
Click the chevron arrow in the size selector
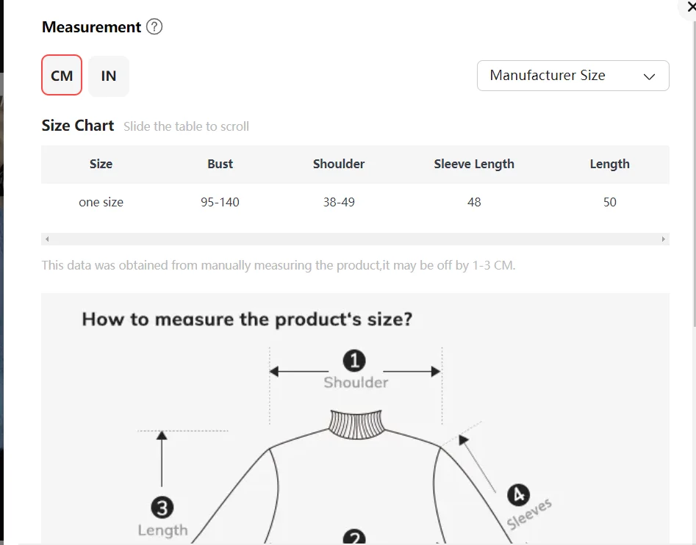coord(649,76)
